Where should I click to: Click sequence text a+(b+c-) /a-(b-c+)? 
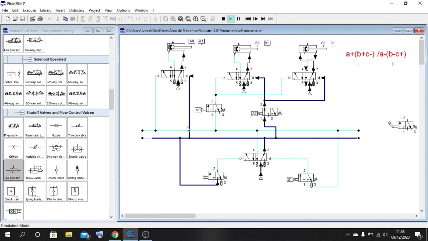[x=376, y=54]
